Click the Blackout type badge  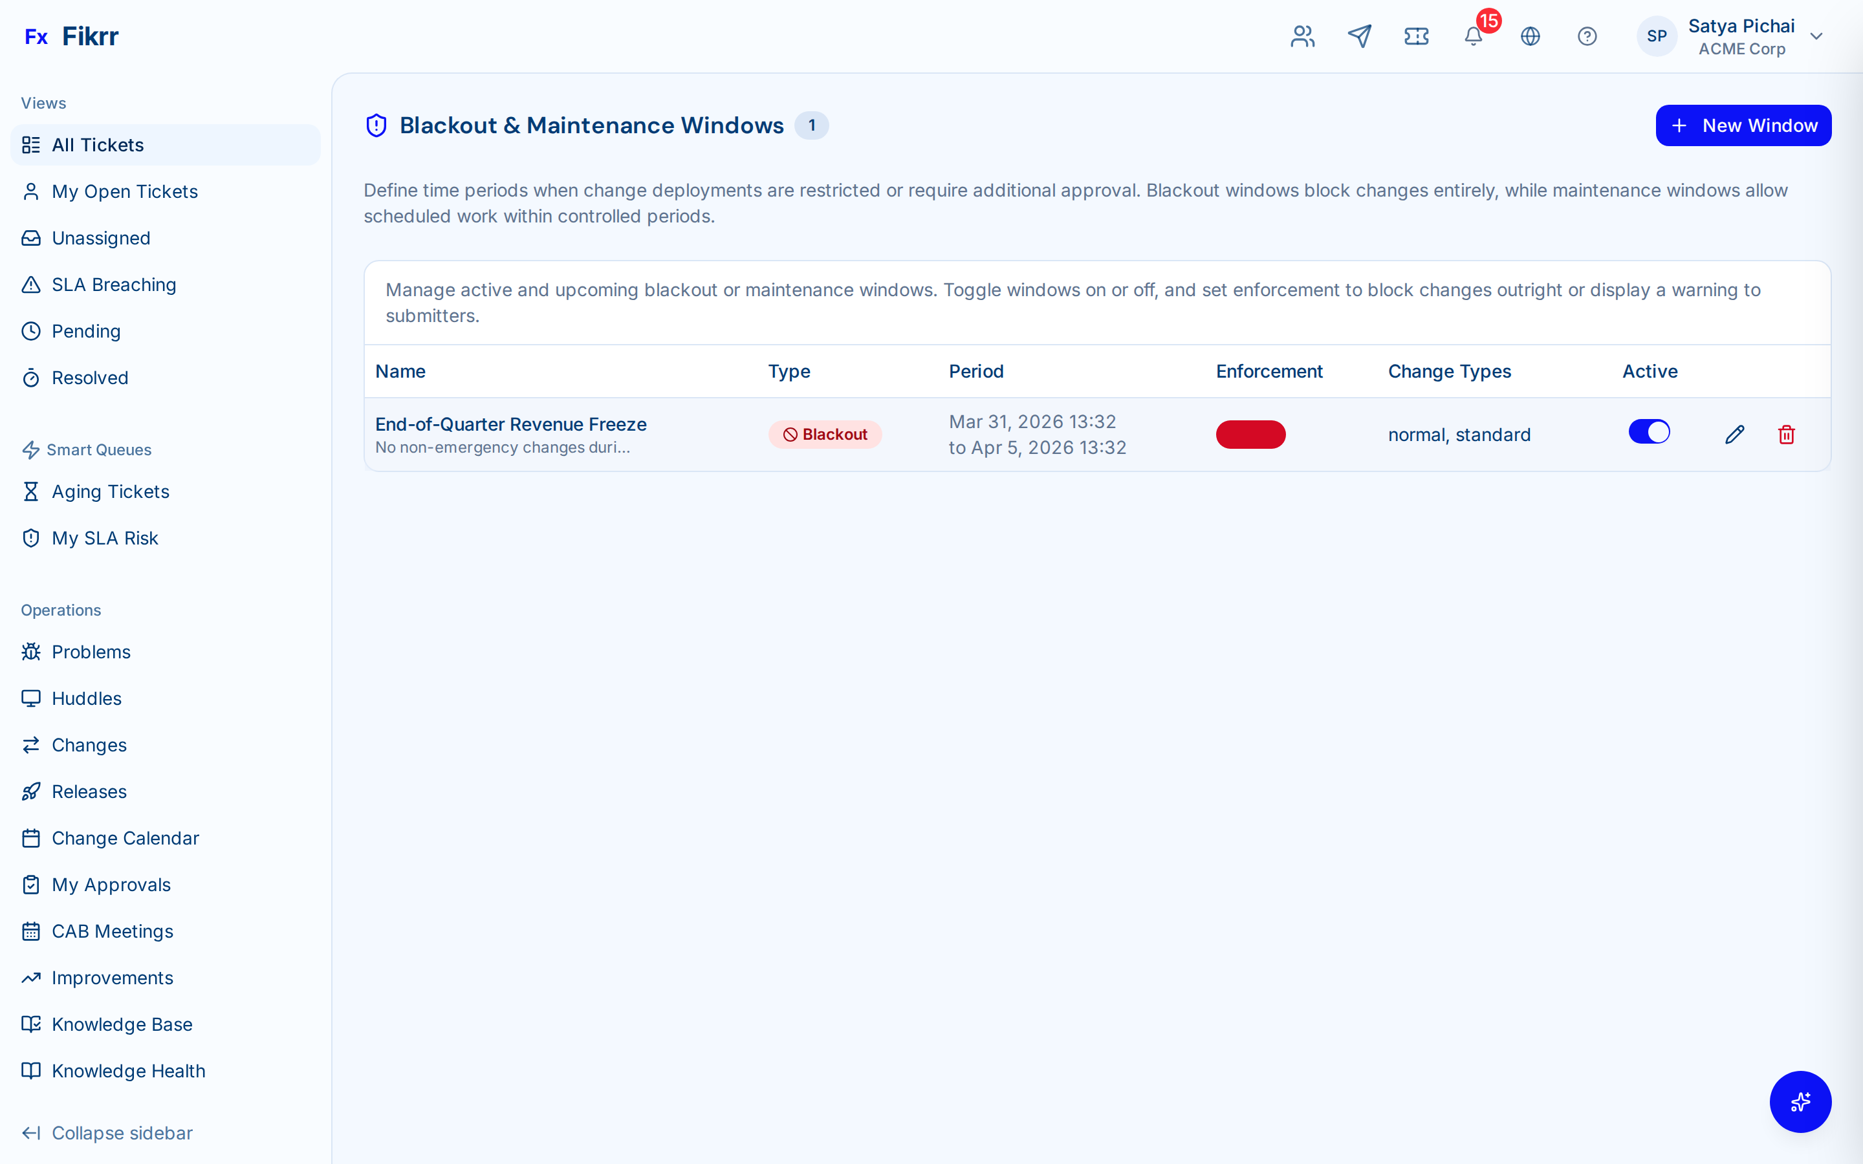tap(825, 434)
